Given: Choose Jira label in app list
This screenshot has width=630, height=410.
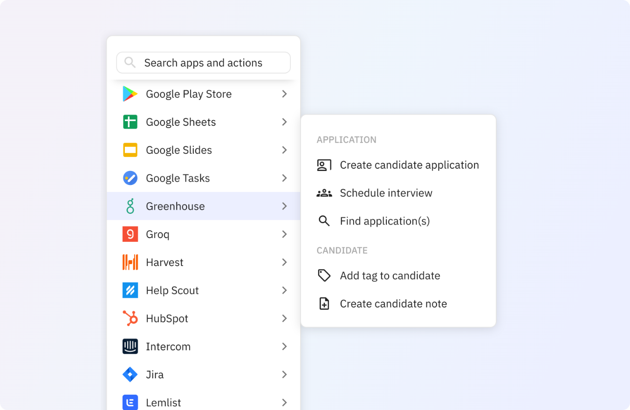Looking at the screenshot, I should coord(155,375).
